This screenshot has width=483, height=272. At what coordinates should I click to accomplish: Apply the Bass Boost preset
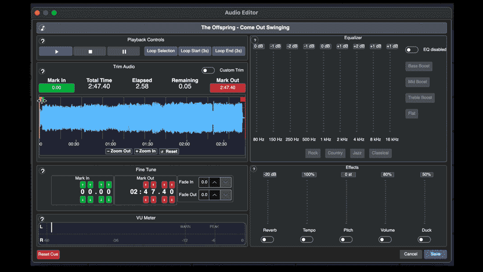(419, 66)
